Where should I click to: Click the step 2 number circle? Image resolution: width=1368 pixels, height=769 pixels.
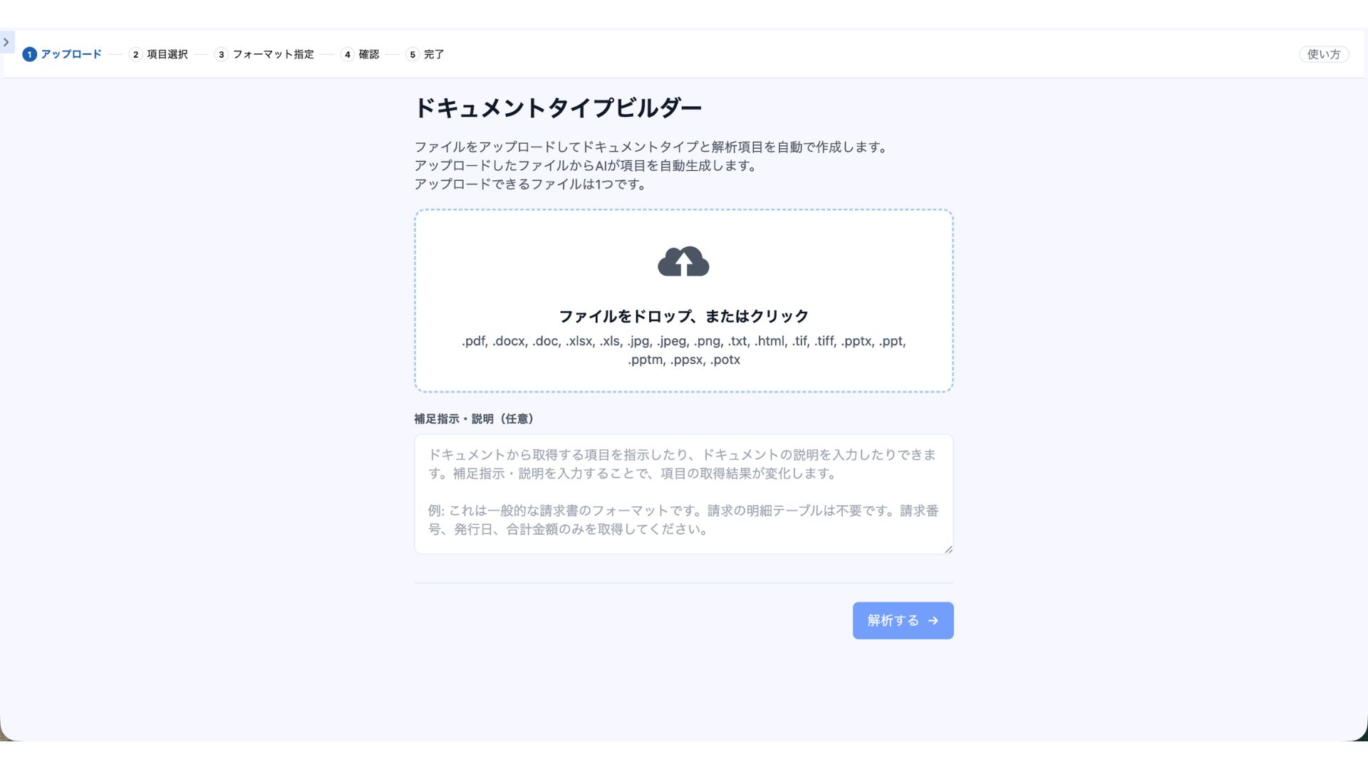click(x=135, y=55)
